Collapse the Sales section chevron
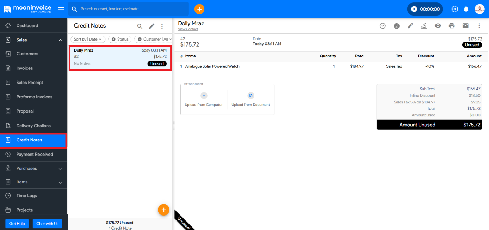Screen dimensions: 489x230 point(60,40)
